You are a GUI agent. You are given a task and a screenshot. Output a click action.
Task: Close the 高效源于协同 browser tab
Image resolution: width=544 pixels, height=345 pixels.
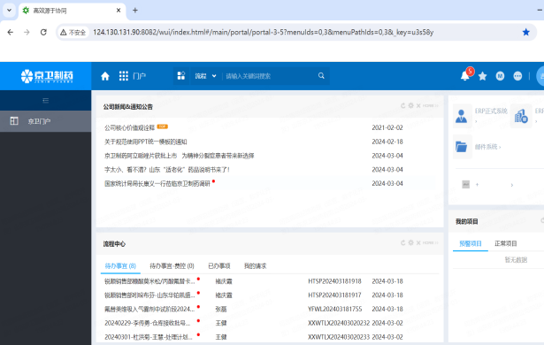point(119,11)
